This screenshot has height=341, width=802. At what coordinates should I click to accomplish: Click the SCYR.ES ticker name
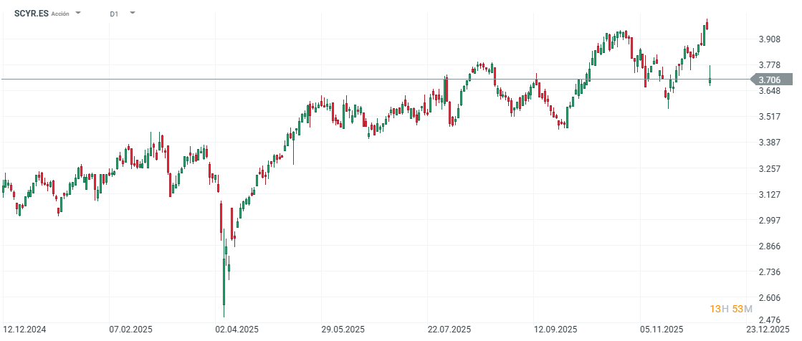coord(32,14)
